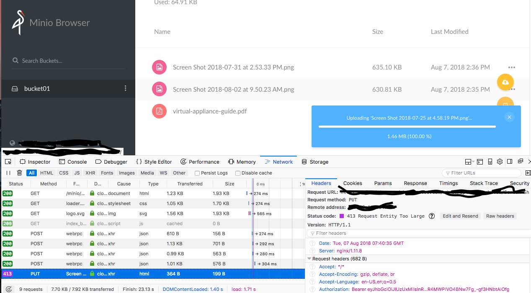
Task: Enable the Disable cache checkbox
Action: click(238, 173)
